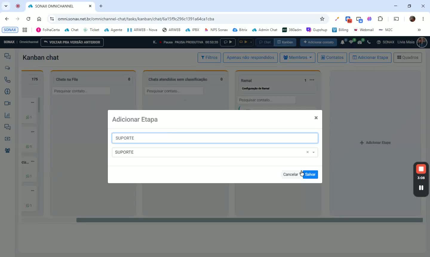Viewport: 430px width, 257px height.
Task: Click the chat play status button
Action: coord(228,42)
